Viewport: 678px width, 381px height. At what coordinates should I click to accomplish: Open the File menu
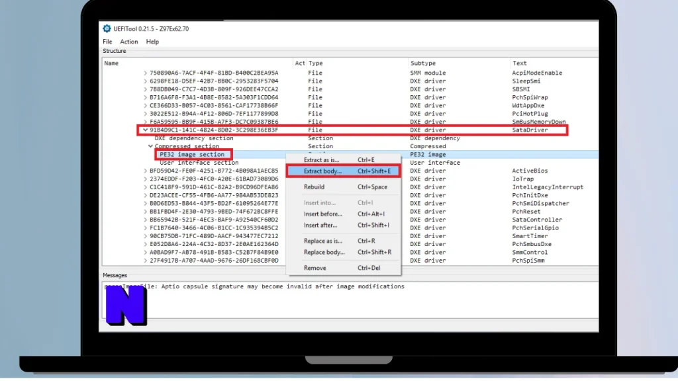(x=107, y=42)
